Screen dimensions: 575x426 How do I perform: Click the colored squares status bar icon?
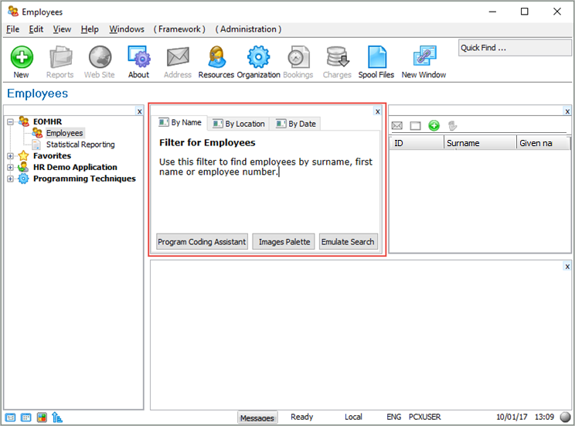42,417
